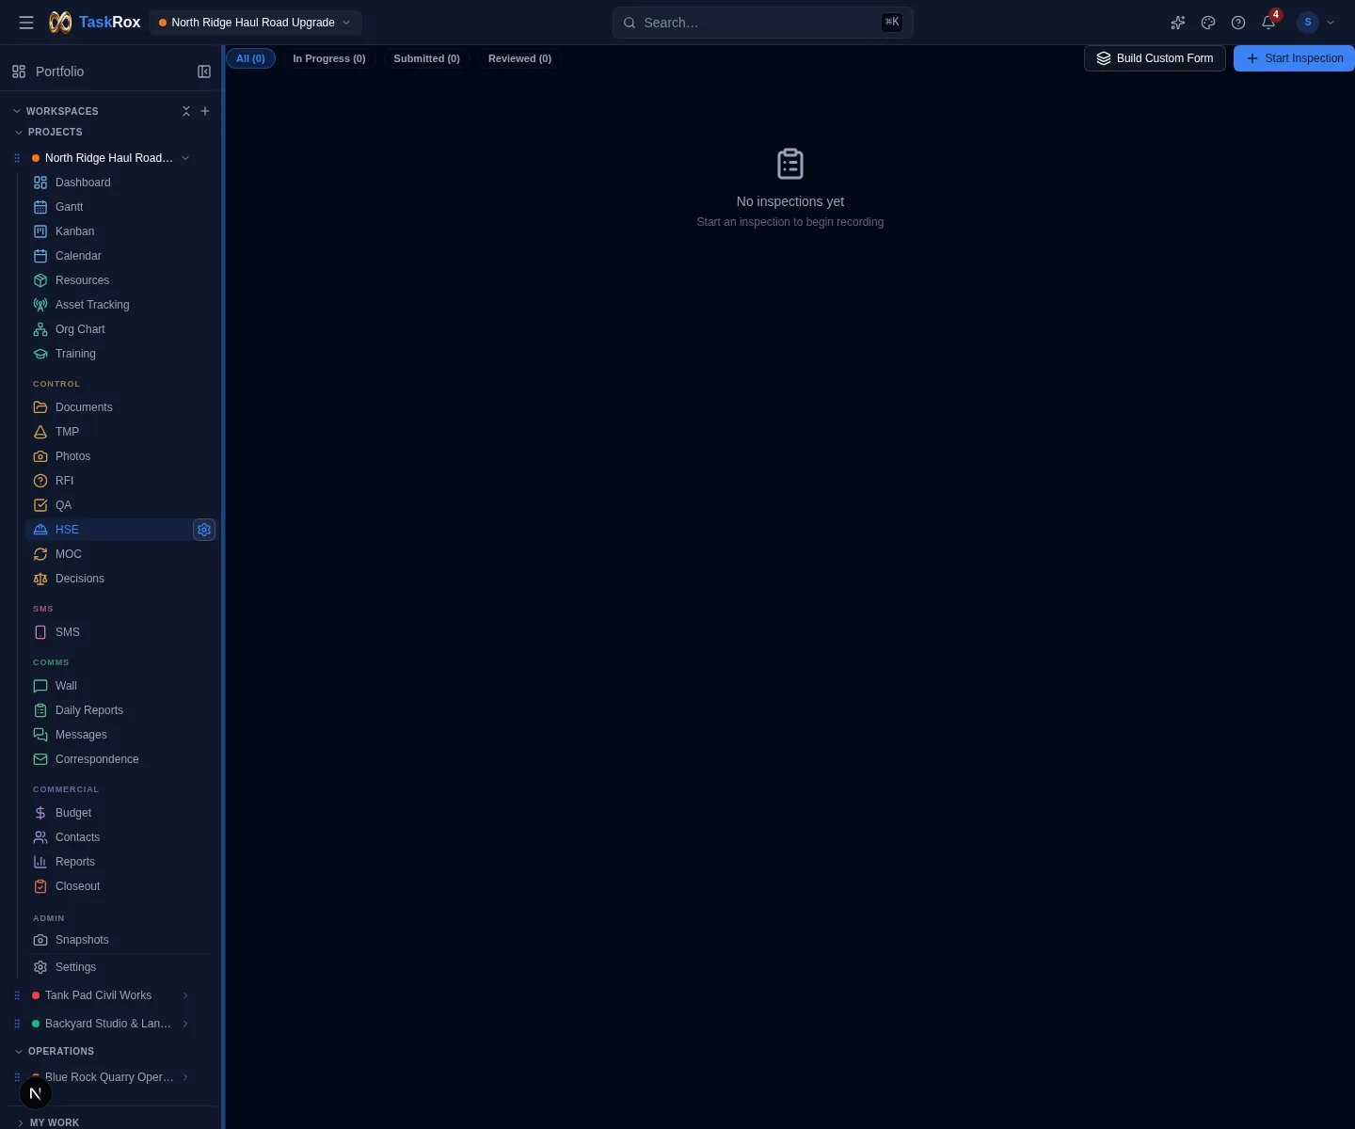Expand Blue Rock Quarry Operations chevron
Screen dimensions: 1355x1129
[185, 1077]
